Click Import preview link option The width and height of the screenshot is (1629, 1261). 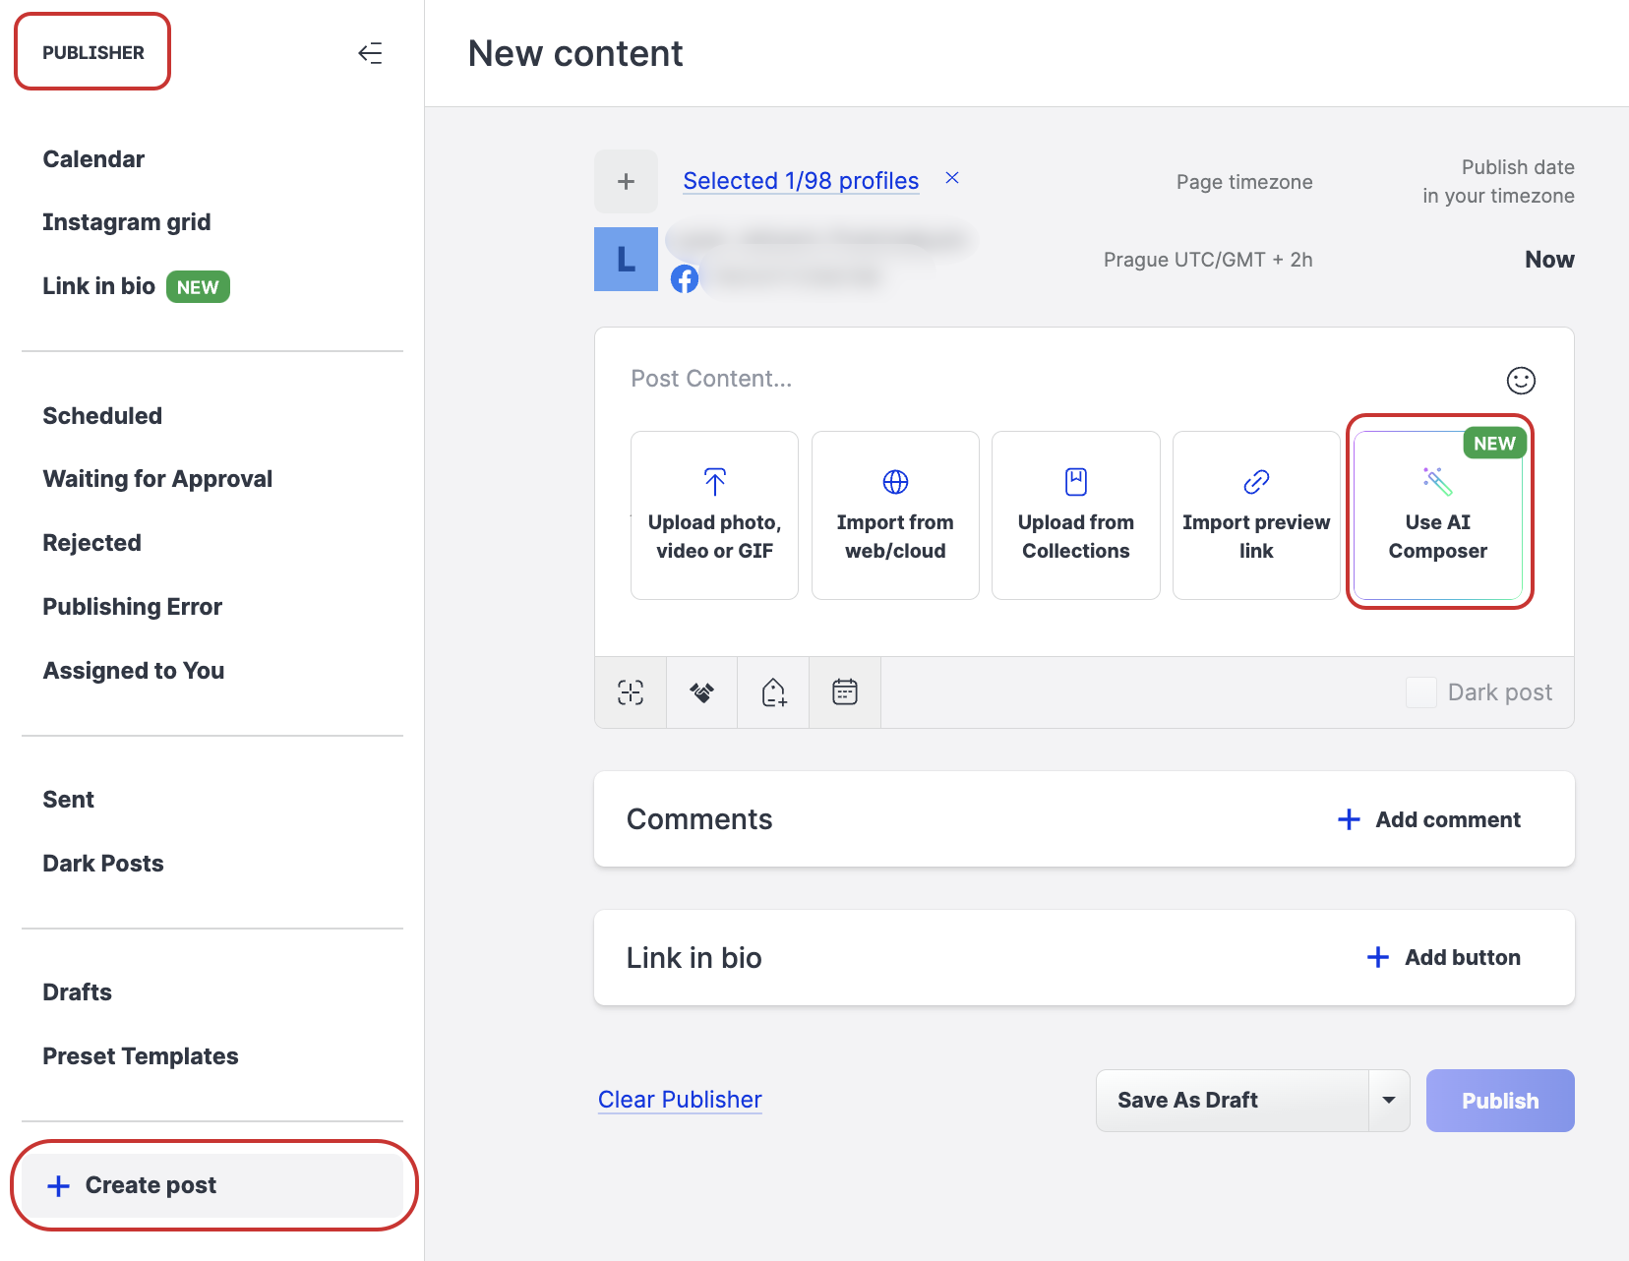1255,515
